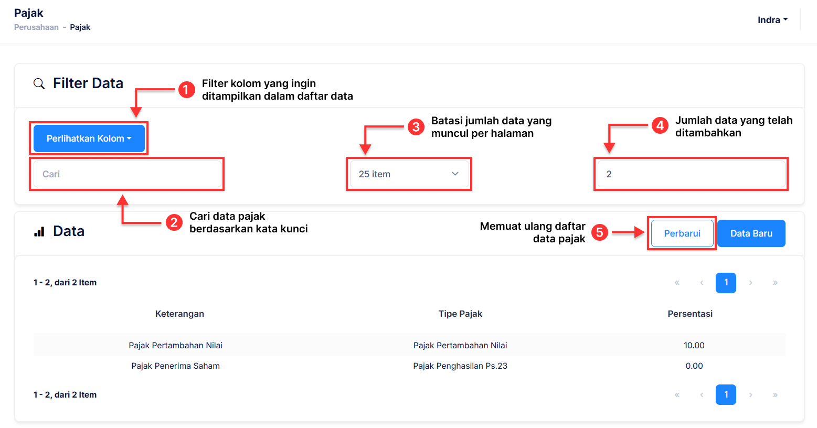
Task: Click the Data Baru button
Action: point(751,233)
